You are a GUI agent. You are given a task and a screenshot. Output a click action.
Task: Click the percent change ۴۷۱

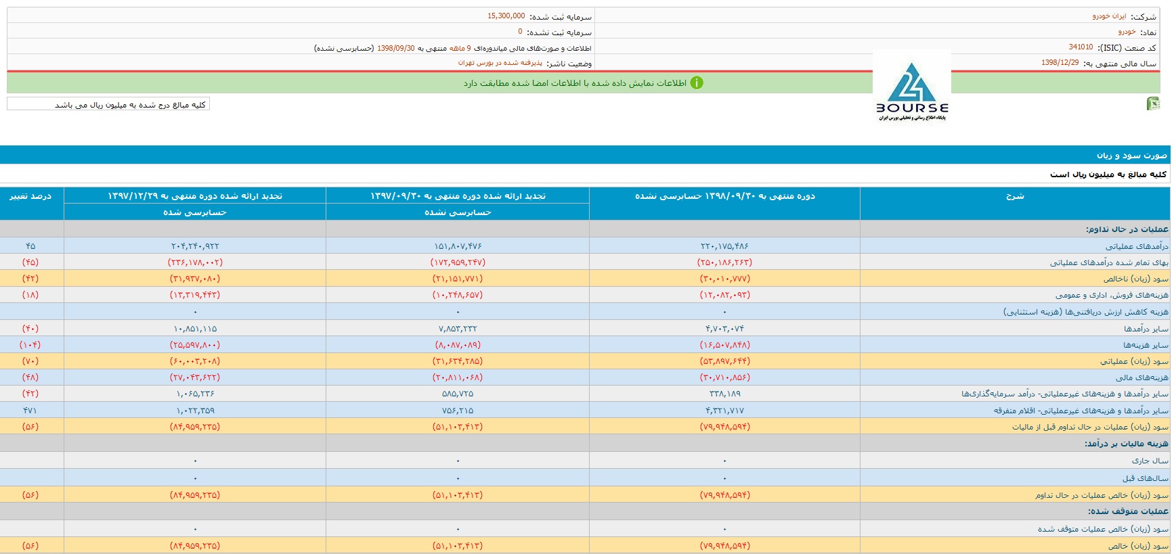pyautogui.click(x=30, y=411)
